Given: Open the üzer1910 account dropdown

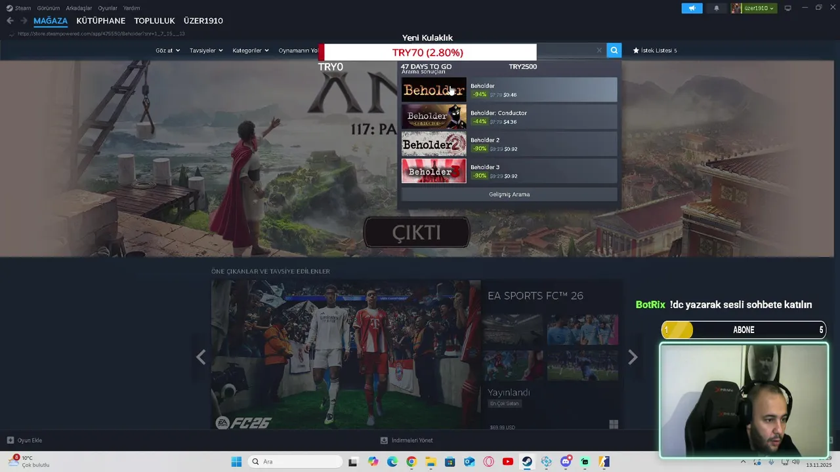Looking at the screenshot, I should click(x=760, y=8).
